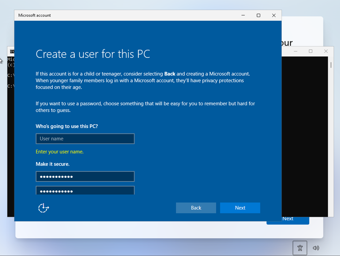Click the white setup panel behind the windows
Viewport: 340px width, 256px height.
click(x=139, y=230)
